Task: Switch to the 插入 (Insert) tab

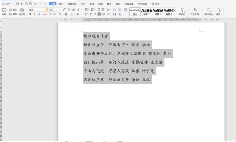Action: [x=61, y=4]
